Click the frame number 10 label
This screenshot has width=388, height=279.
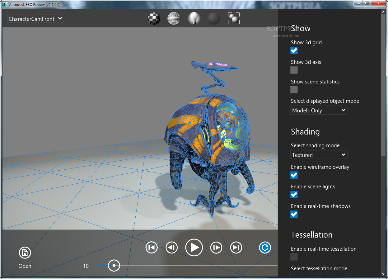pos(86,266)
